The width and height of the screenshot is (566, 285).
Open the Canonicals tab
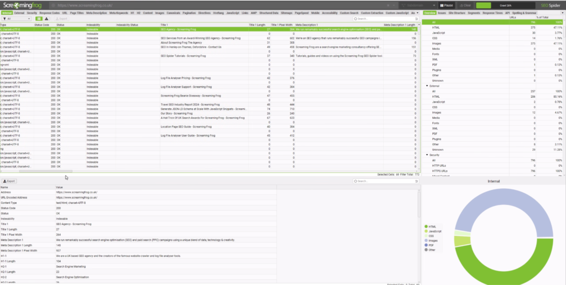point(173,13)
